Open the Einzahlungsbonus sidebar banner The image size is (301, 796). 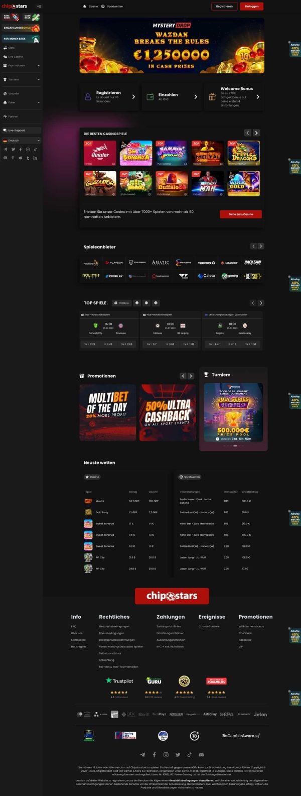(x=21, y=28)
